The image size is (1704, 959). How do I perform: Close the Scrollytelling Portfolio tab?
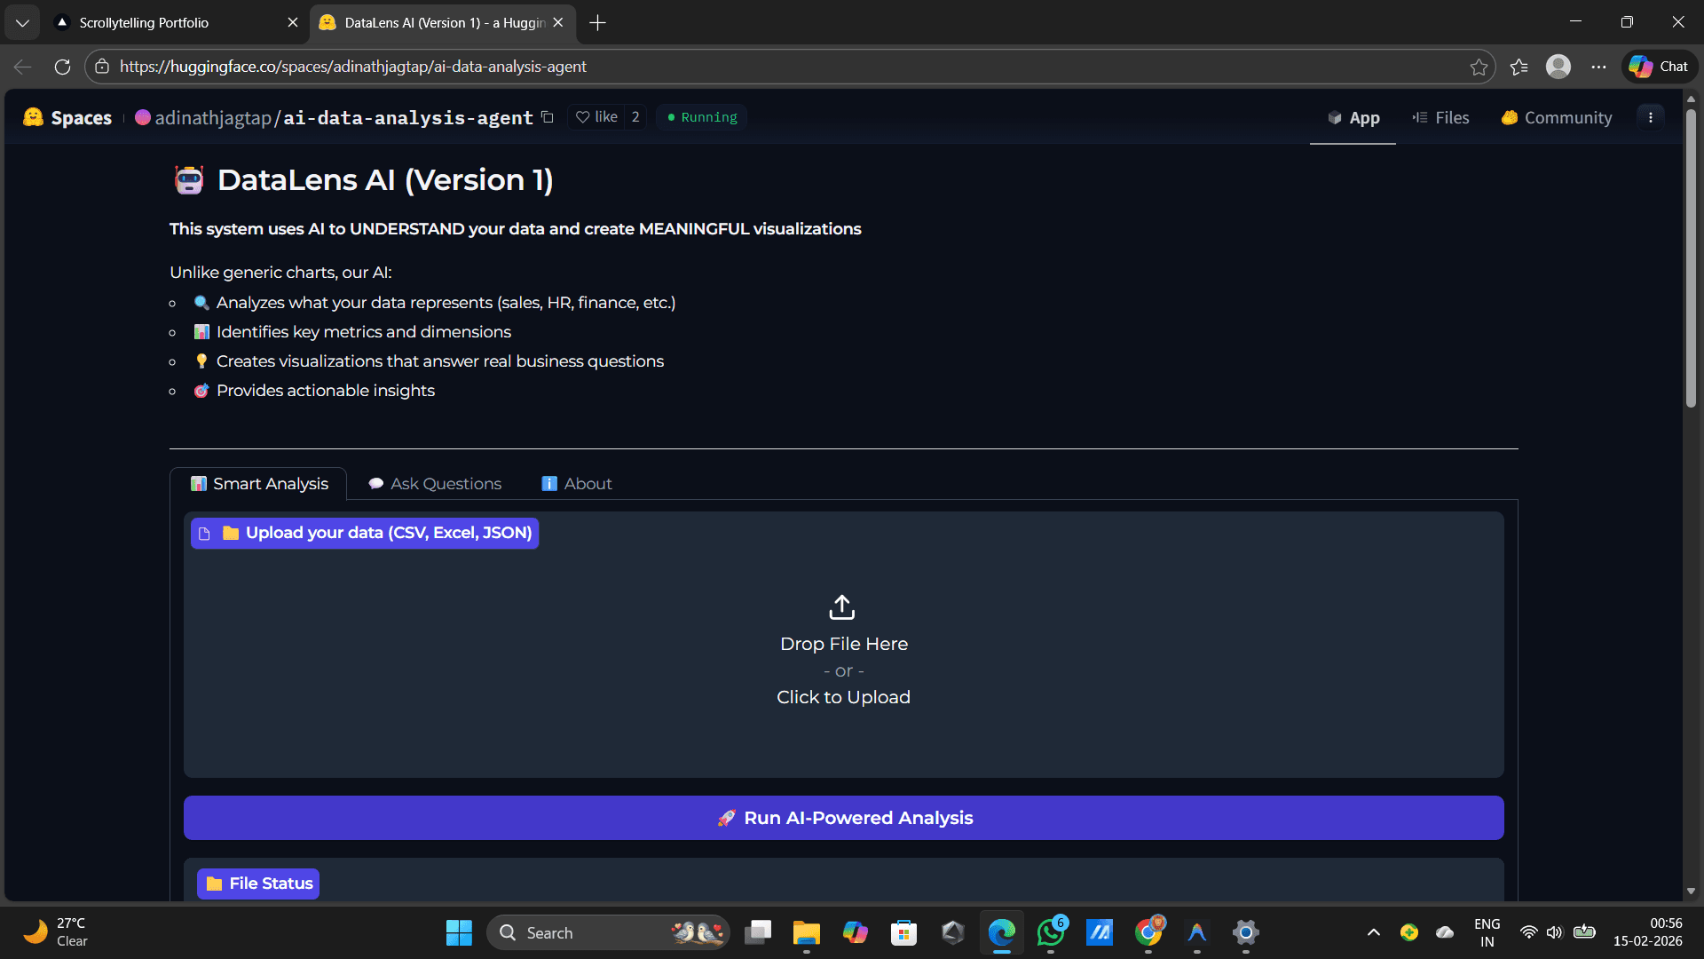point(293,23)
